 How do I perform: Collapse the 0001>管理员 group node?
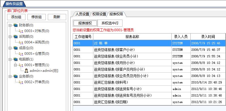pos(15,65)
